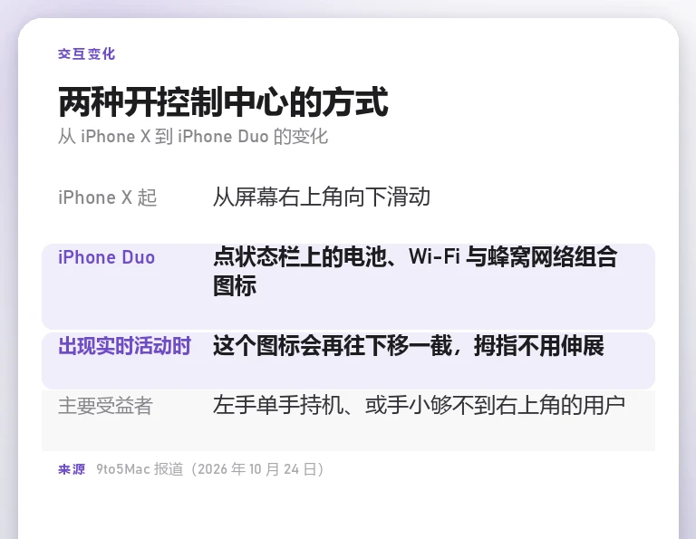Image resolution: width=696 pixels, height=539 pixels.
Task: Click the label 主要受益者
Action: click(106, 406)
